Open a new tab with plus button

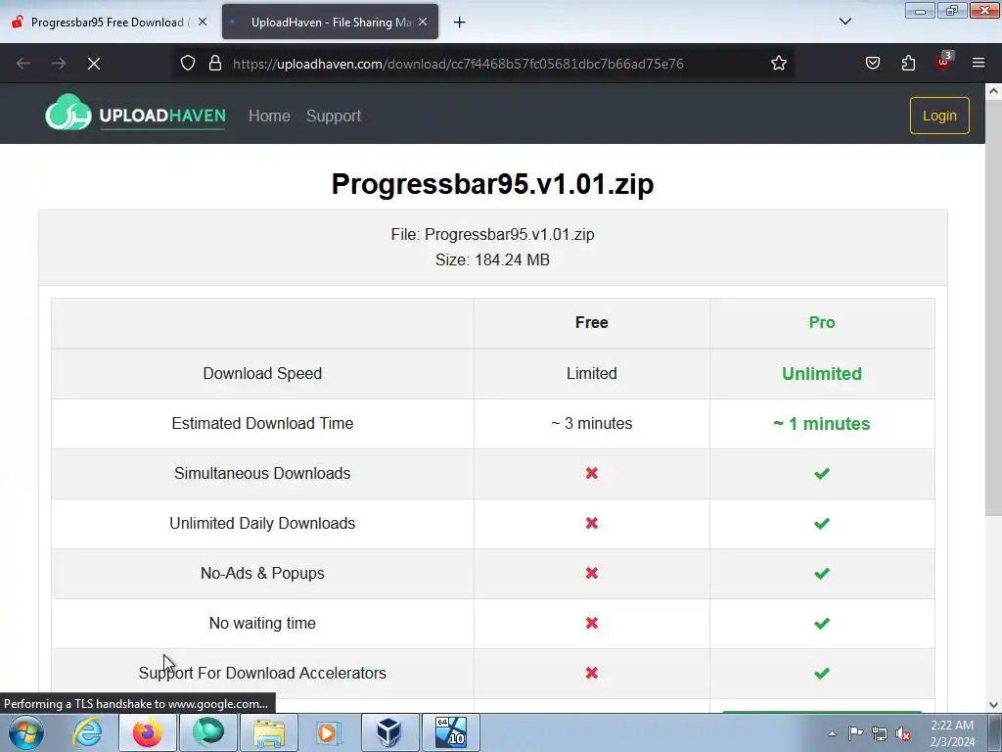coord(460,23)
